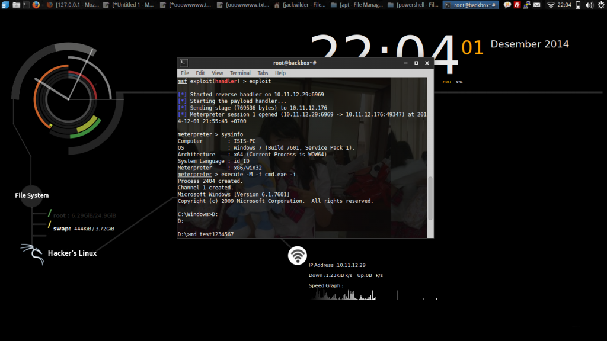Click the terminal vertical scrollbar thumb

pyautogui.click(x=430, y=198)
